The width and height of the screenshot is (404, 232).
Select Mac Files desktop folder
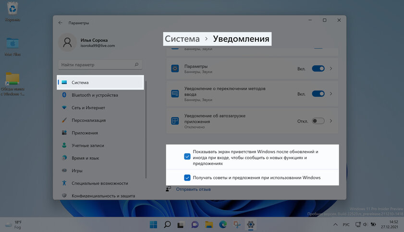[12, 47]
